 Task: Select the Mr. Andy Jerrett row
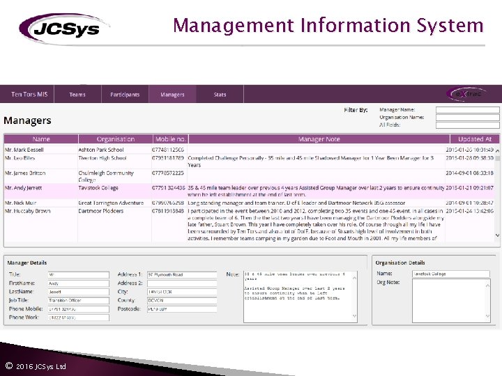(x=249, y=191)
